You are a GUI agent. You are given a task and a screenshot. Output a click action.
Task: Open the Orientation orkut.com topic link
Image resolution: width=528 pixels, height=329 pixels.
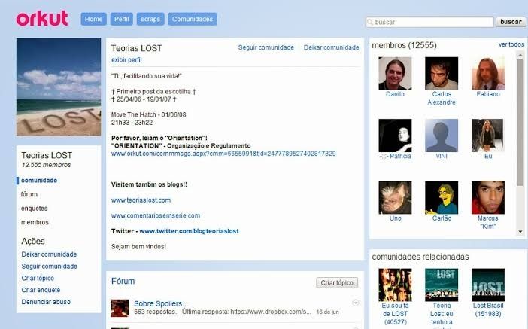coord(223,154)
